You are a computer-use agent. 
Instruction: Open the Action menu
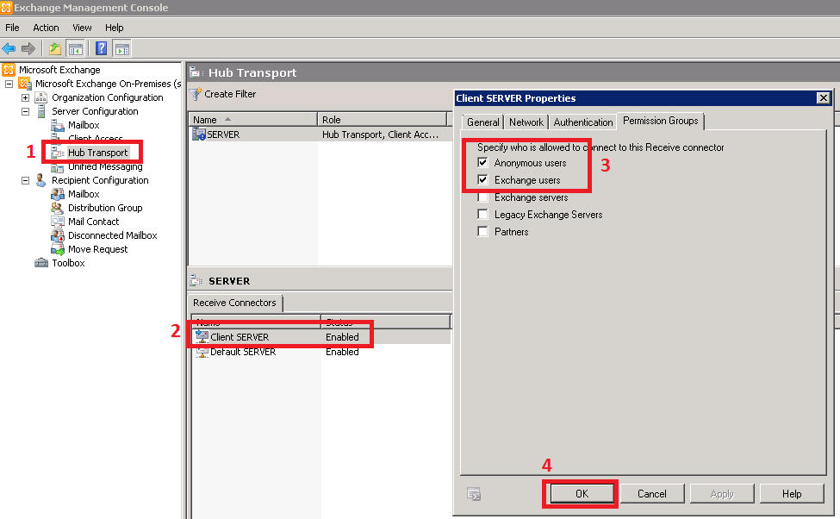click(46, 28)
